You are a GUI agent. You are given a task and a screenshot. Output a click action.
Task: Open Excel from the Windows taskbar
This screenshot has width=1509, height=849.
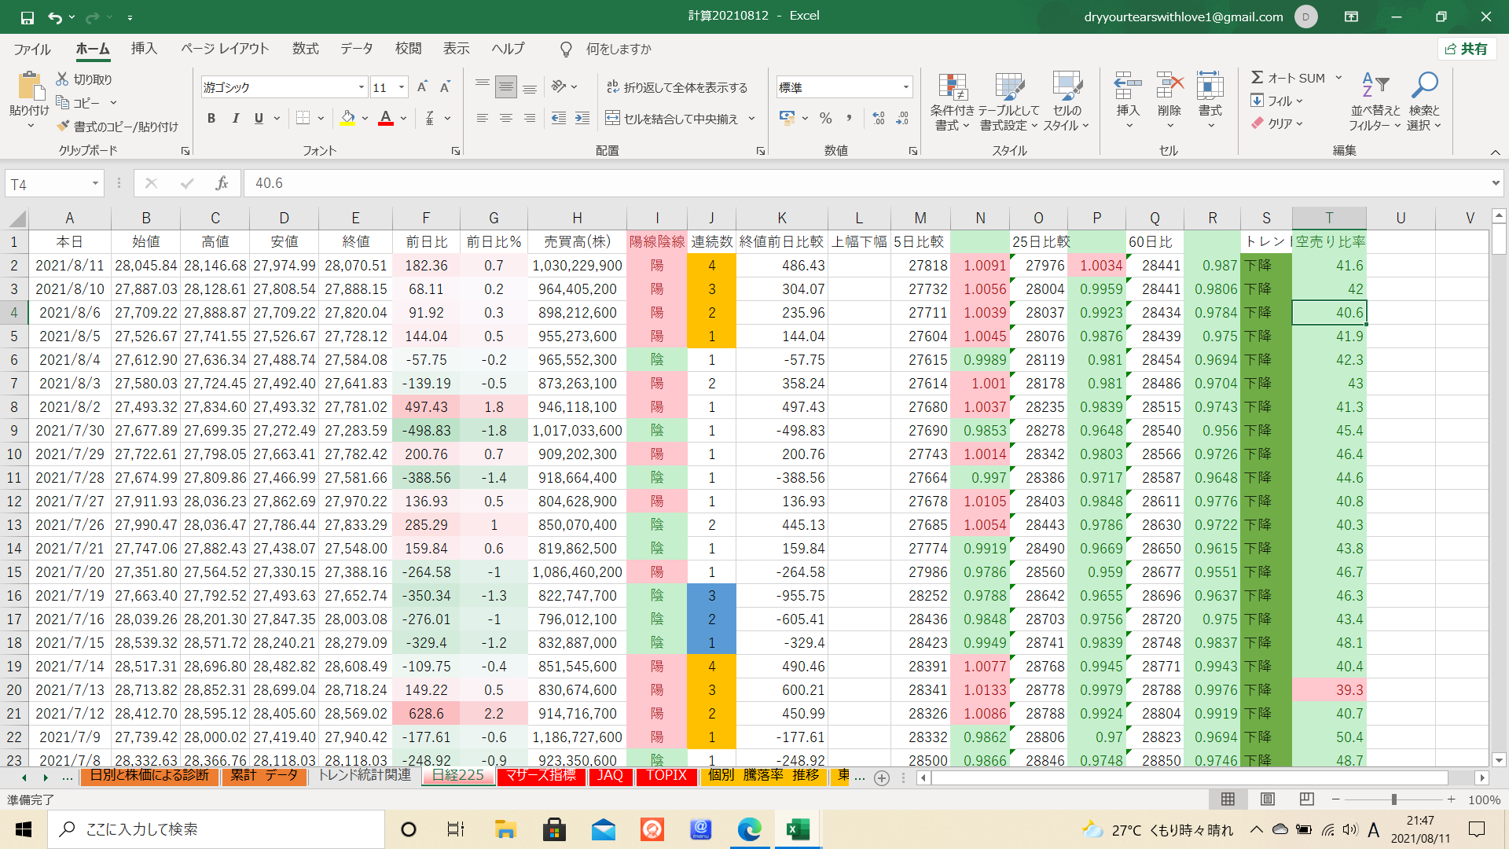tap(798, 829)
